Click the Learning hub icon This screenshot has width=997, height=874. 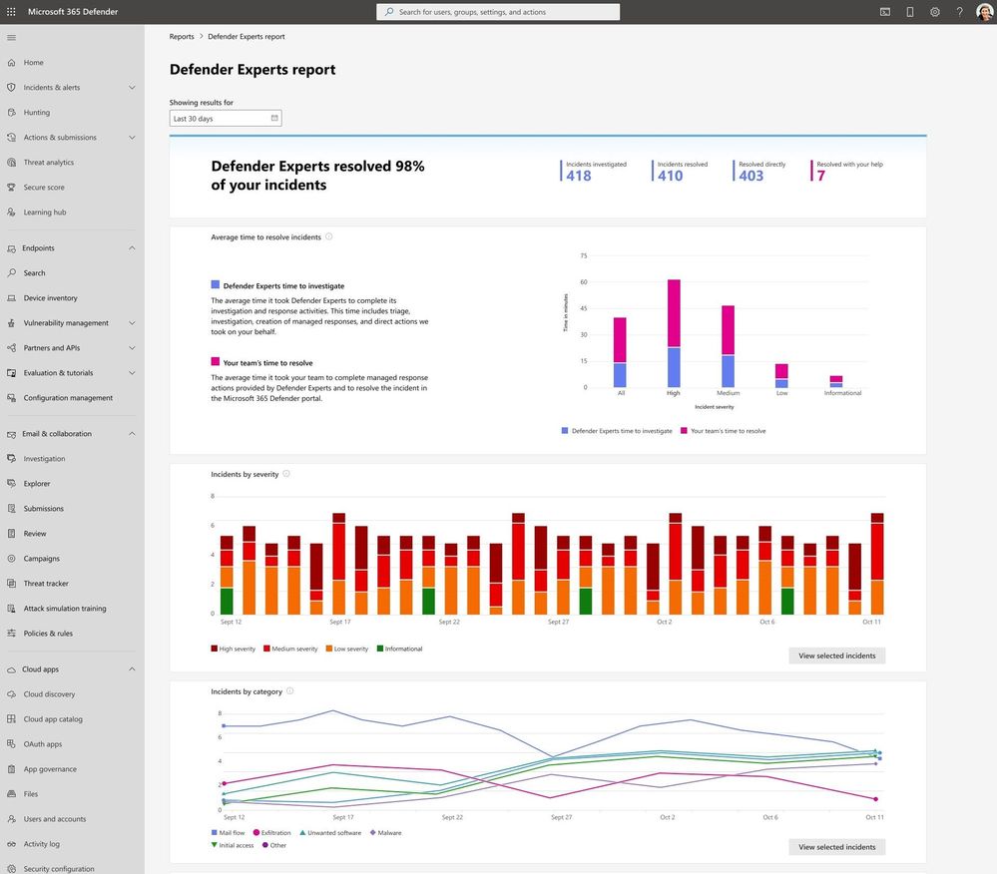point(11,212)
